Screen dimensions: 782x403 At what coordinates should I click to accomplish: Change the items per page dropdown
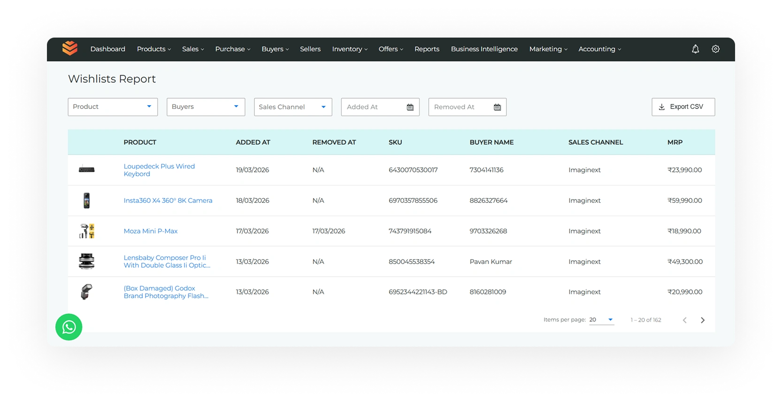[x=601, y=320]
